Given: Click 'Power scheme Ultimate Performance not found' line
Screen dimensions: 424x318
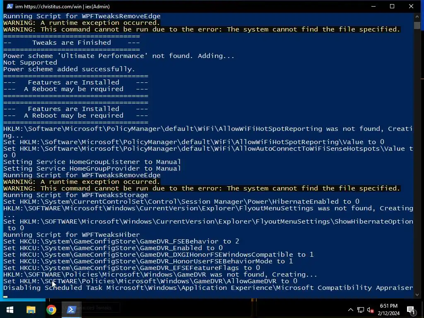Looking at the screenshot, I should (x=119, y=56).
